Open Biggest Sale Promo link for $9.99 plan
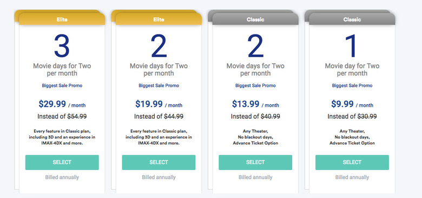The image size is (422, 198). (x=352, y=86)
